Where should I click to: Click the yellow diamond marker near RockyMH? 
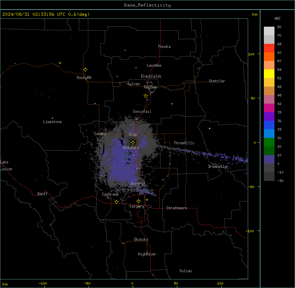85,70
